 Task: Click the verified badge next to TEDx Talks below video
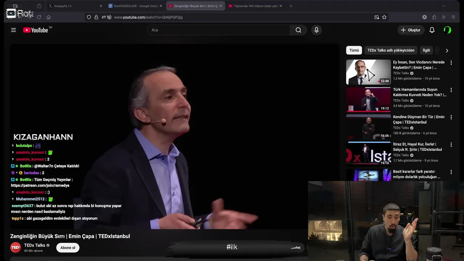(x=48, y=245)
